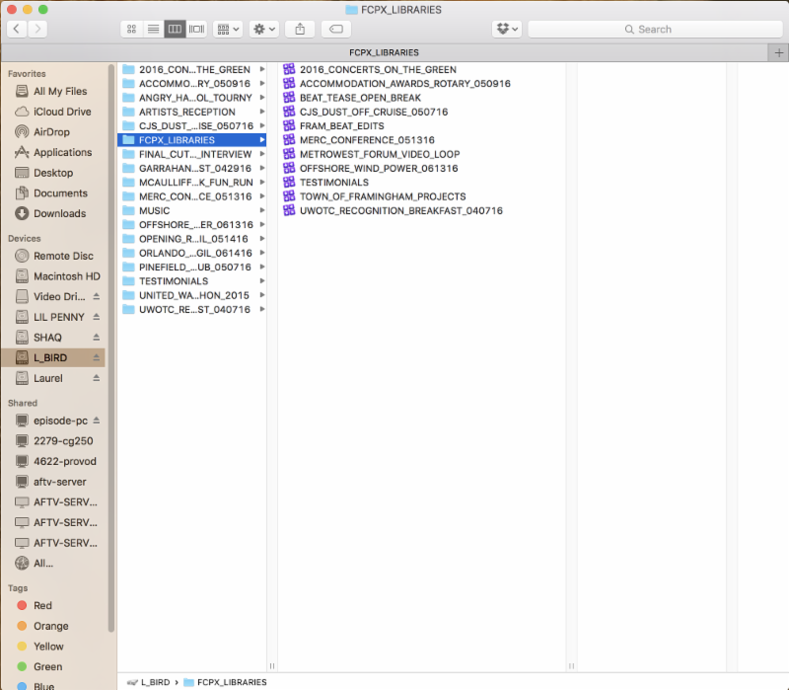Viewport: 789px width, 690px height.
Task: Open the Arrange items dropdown
Action: click(x=228, y=30)
